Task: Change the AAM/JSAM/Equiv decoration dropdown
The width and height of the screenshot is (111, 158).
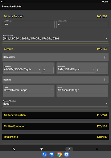Action: [x=76, y=69]
